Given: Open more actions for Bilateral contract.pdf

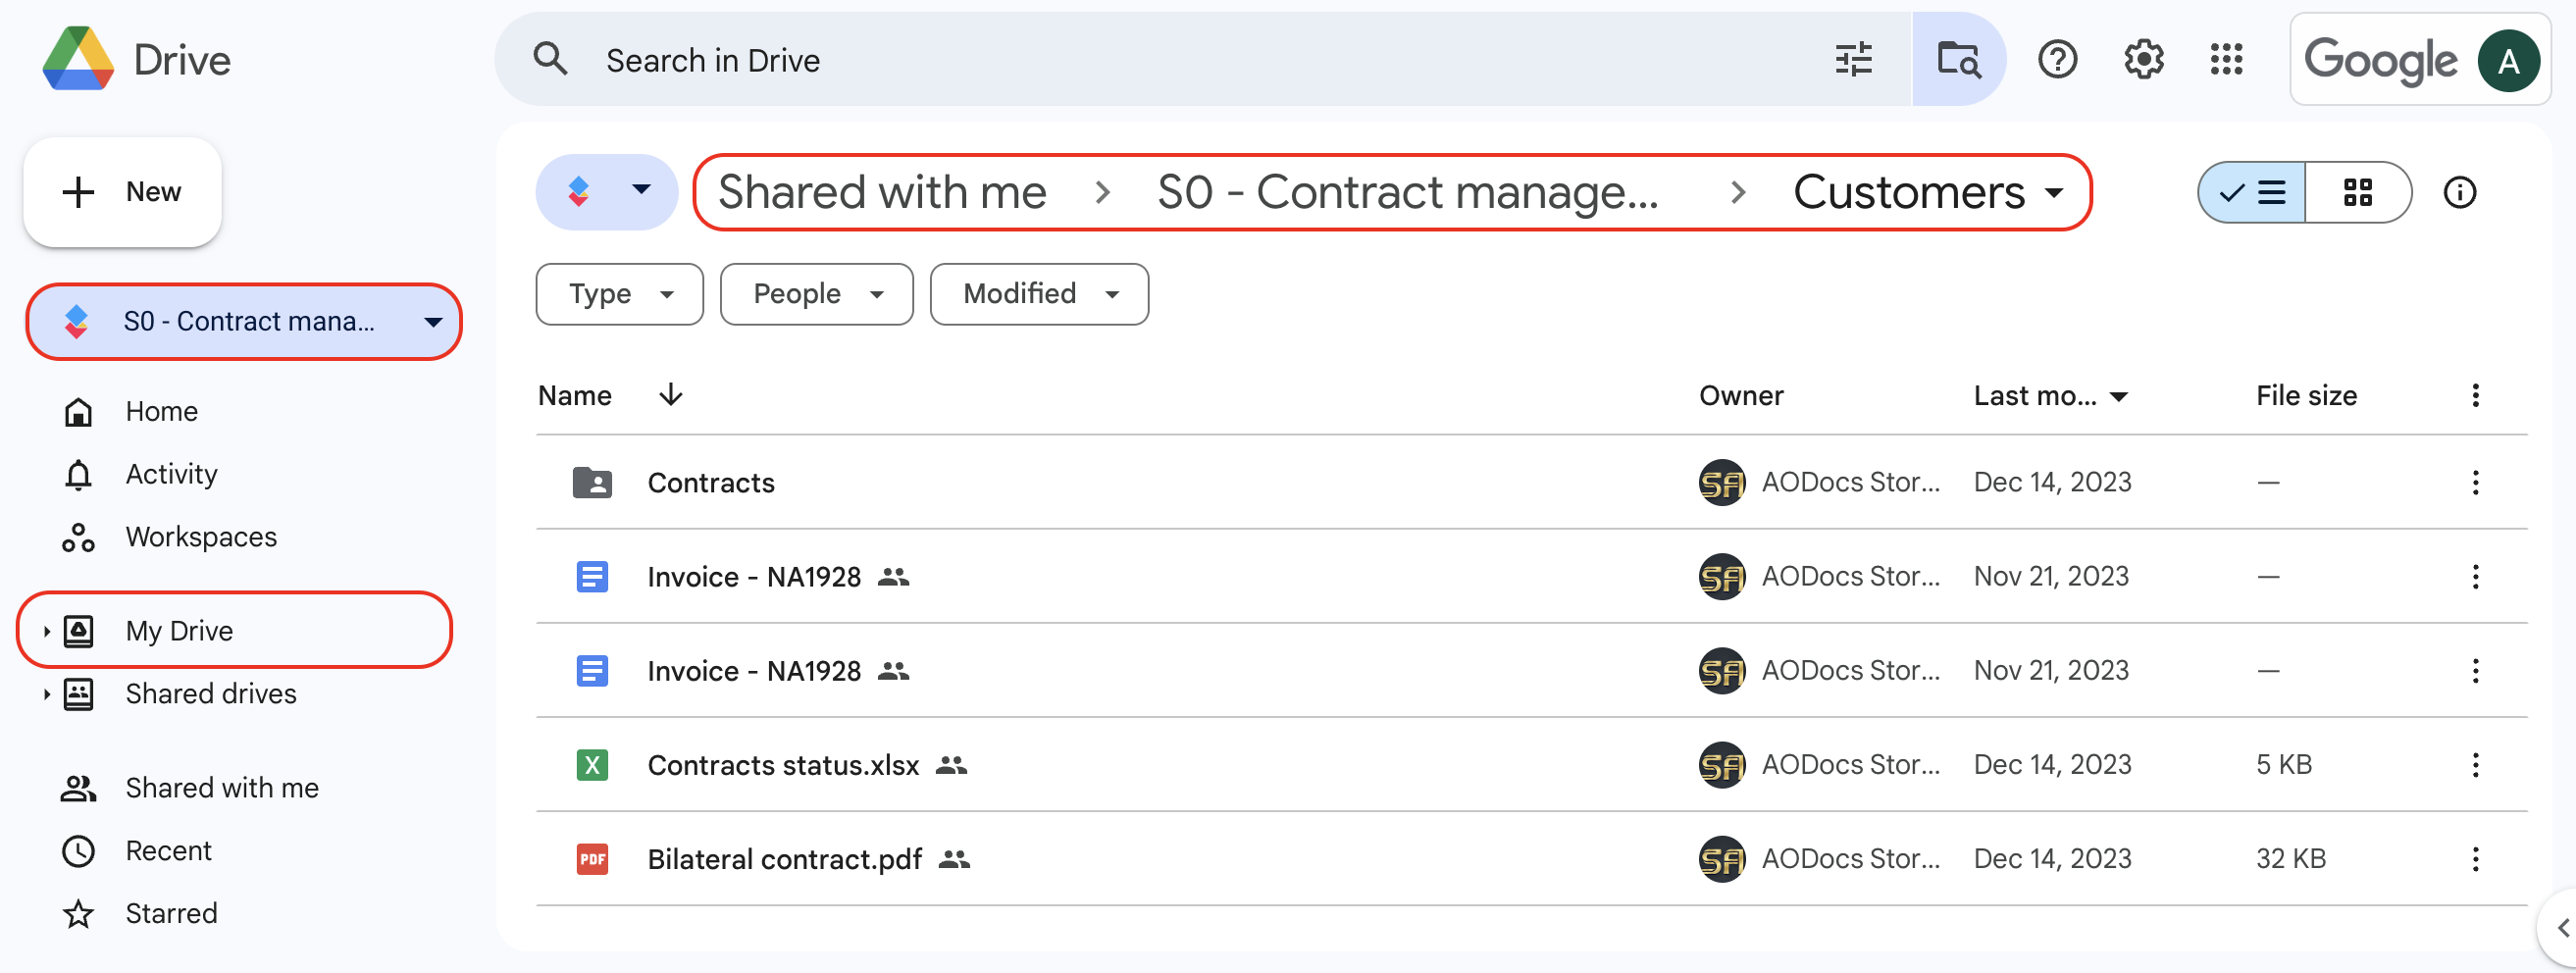Looking at the screenshot, I should click(x=2475, y=859).
